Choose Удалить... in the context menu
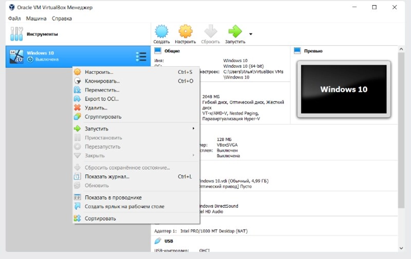 pyautogui.click(x=136, y=108)
